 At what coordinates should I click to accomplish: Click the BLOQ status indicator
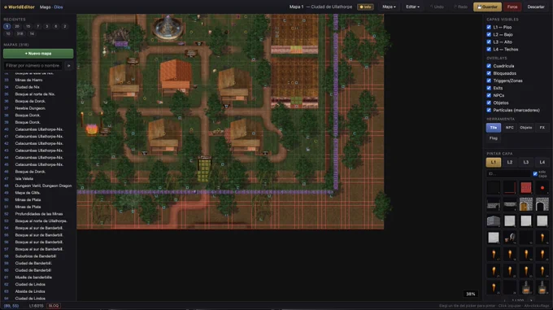point(54,306)
